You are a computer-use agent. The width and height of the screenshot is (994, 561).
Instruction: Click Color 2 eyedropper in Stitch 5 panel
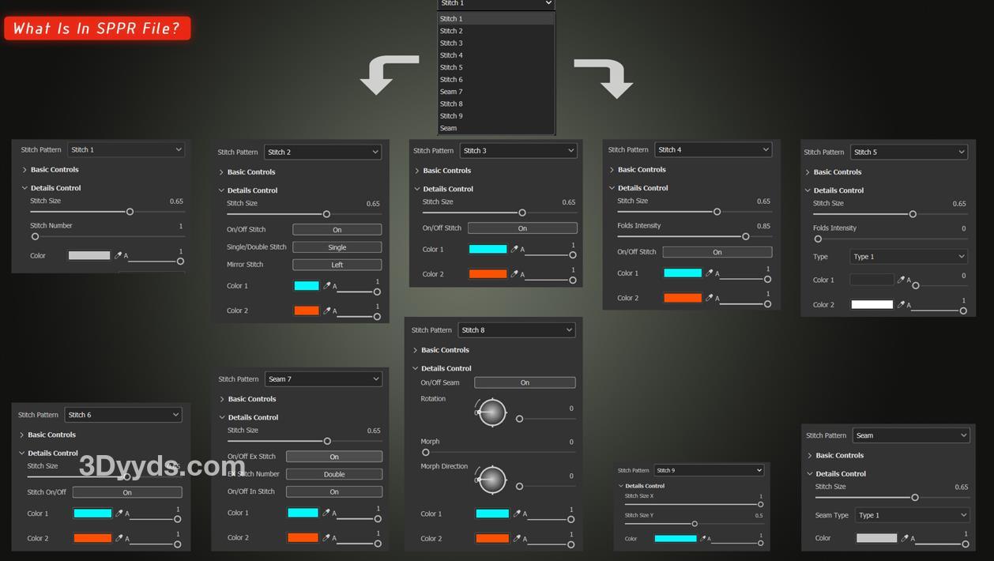pyautogui.click(x=901, y=304)
